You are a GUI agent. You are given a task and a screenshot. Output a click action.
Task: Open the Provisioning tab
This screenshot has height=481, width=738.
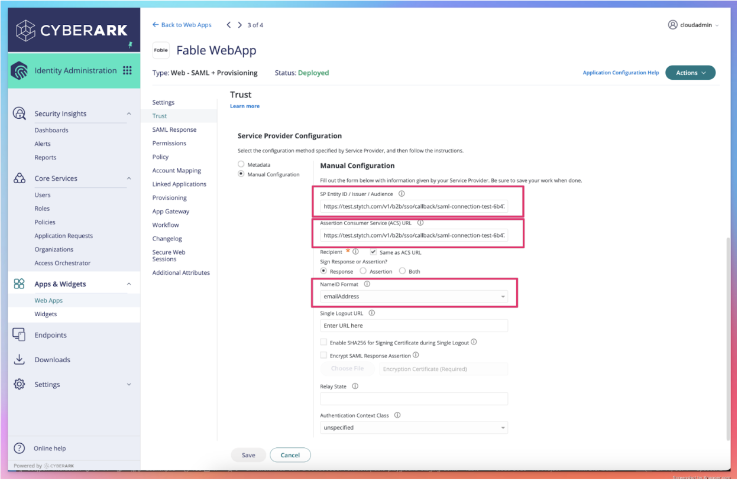pyautogui.click(x=169, y=197)
